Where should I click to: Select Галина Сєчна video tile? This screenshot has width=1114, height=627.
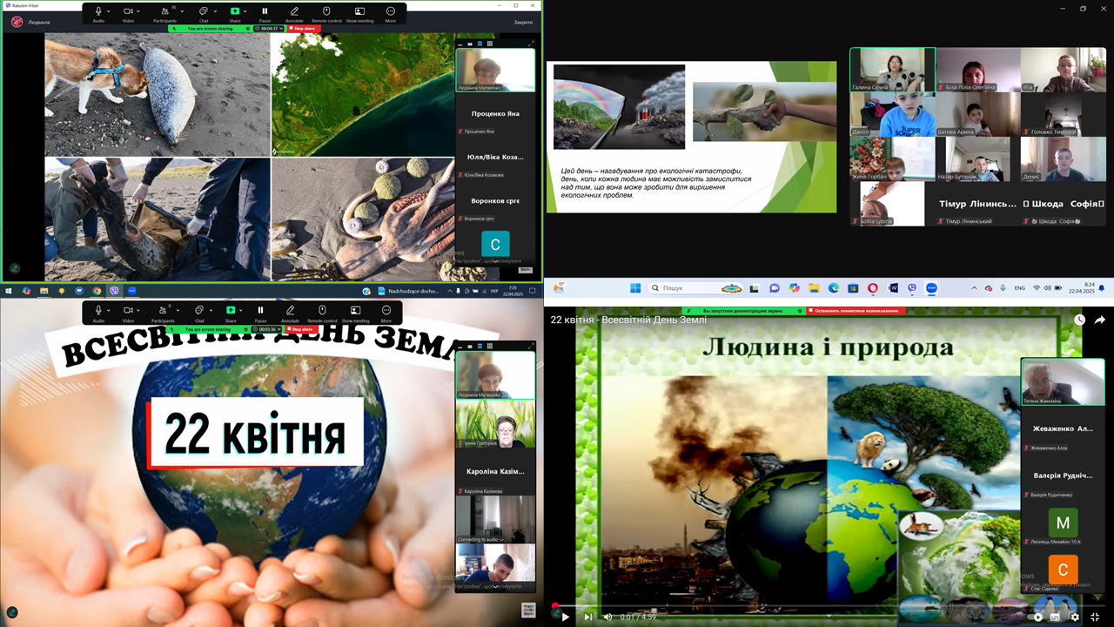point(892,70)
